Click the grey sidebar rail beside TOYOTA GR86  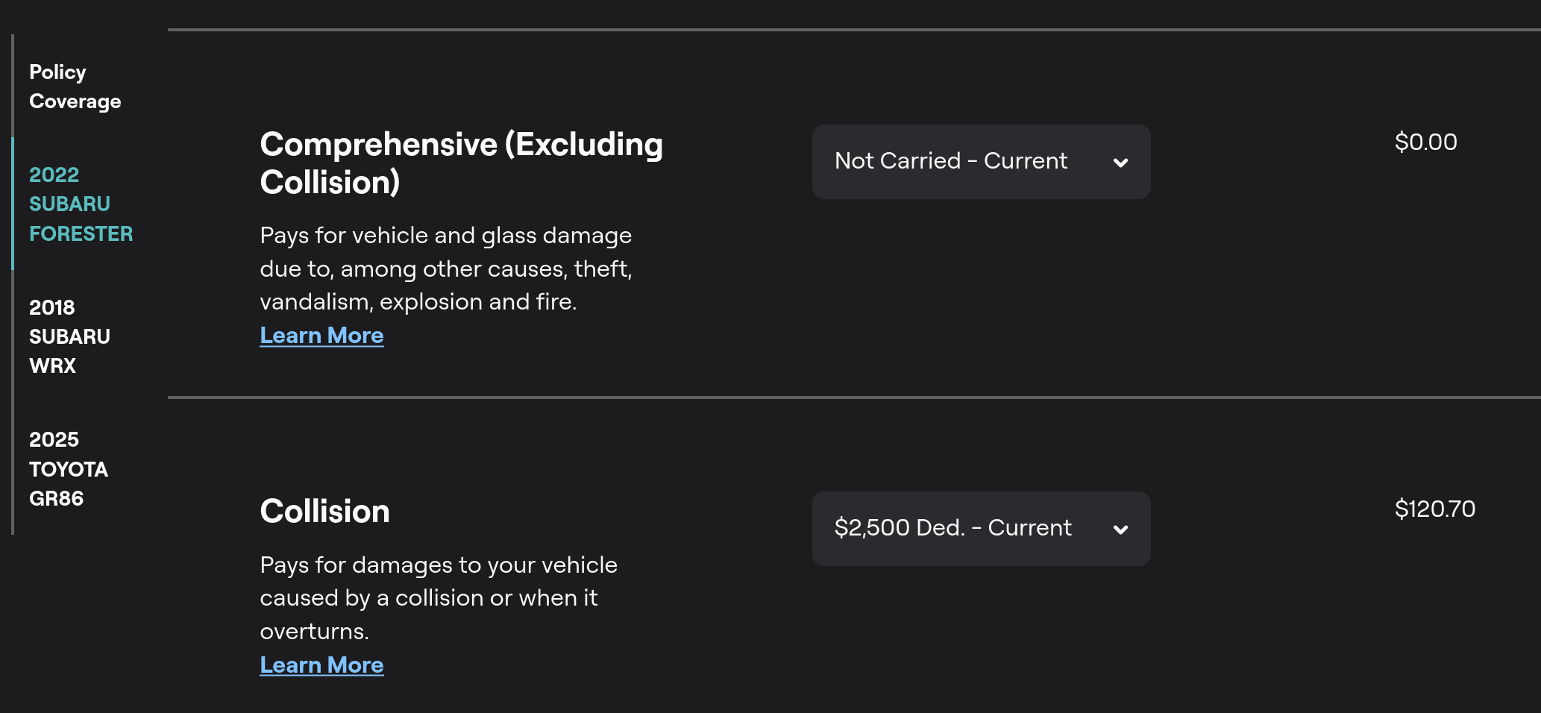click(x=13, y=469)
